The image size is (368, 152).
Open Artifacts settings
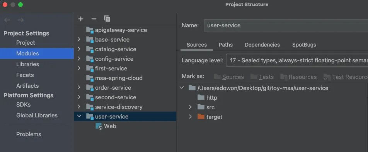pos(27,86)
